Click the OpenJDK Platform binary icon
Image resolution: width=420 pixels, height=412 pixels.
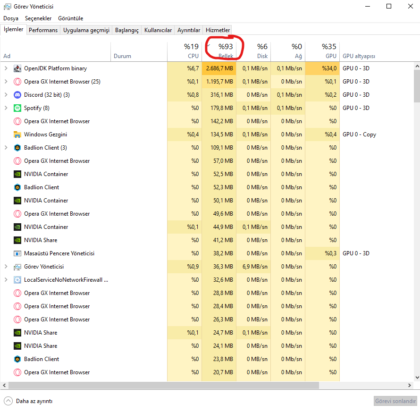click(17, 68)
